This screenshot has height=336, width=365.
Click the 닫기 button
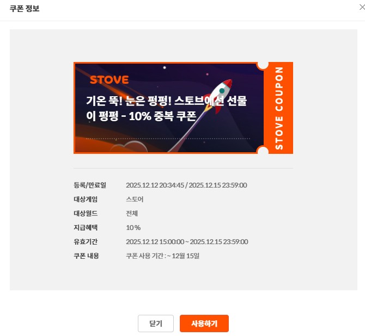[x=156, y=323]
